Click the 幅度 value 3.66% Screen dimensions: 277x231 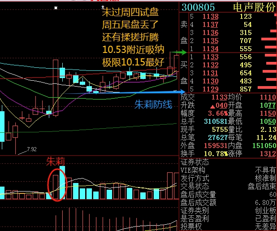(x=218, y=113)
